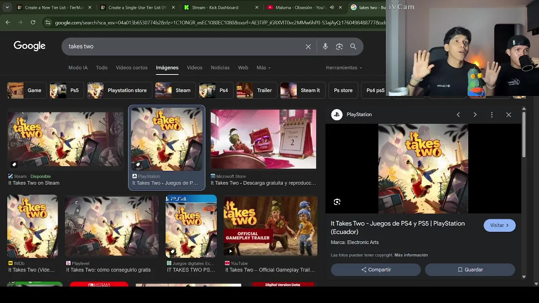The image size is (539, 303).
Task: Open the YouTube Official Gameplay Trailer thumbnail
Action: click(270, 226)
